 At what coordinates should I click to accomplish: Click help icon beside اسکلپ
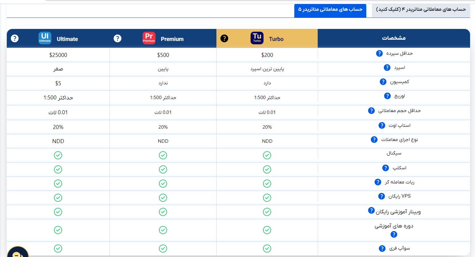point(386,168)
